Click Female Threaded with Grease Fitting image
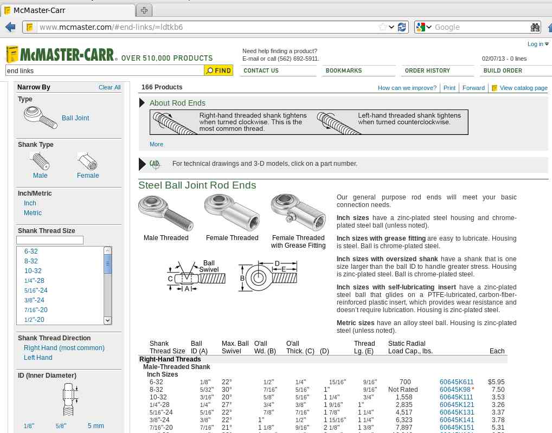Screen dimensions: 552x433 [x=298, y=213]
